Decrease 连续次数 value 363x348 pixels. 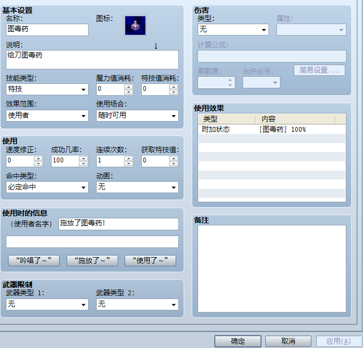click(x=128, y=164)
